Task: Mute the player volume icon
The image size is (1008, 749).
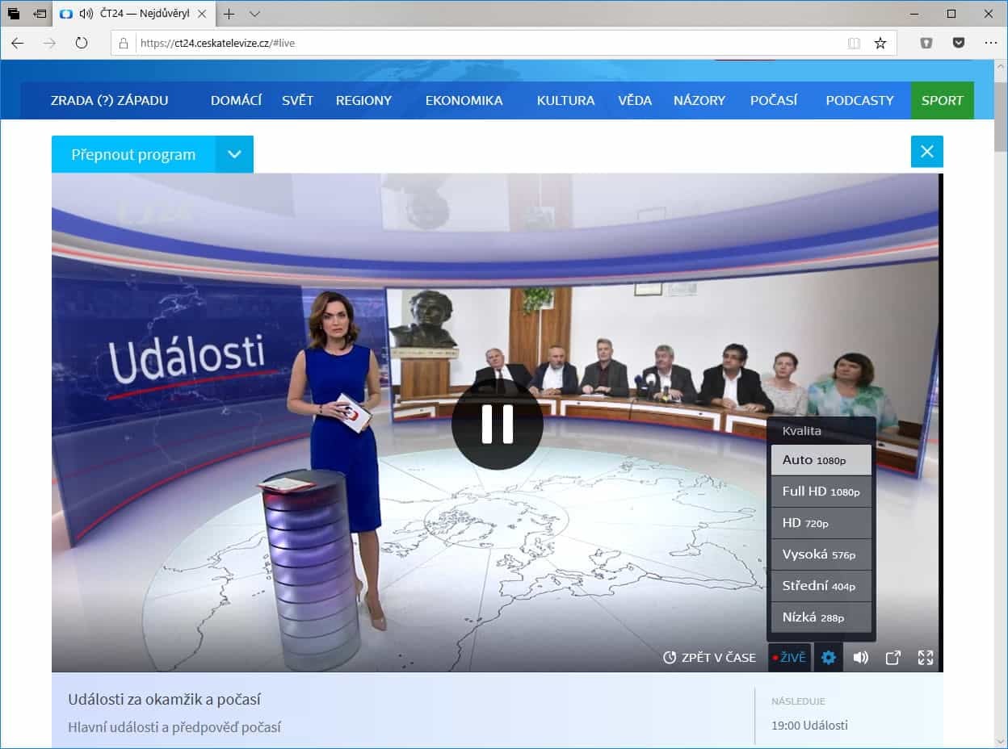Action: click(860, 657)
